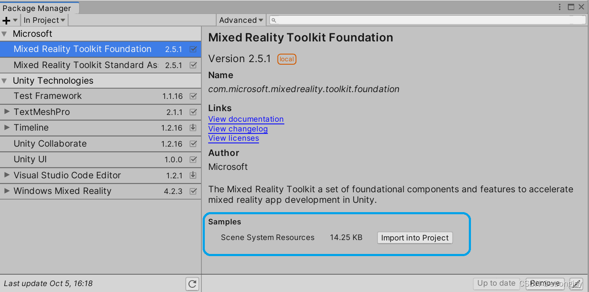The height and width of the screenshot is (292, 589).
Task: Click the search magnifier icon
Action: 274,20
